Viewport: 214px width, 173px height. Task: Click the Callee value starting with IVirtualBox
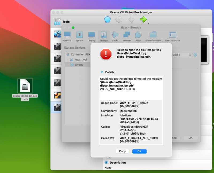[134, 130]
